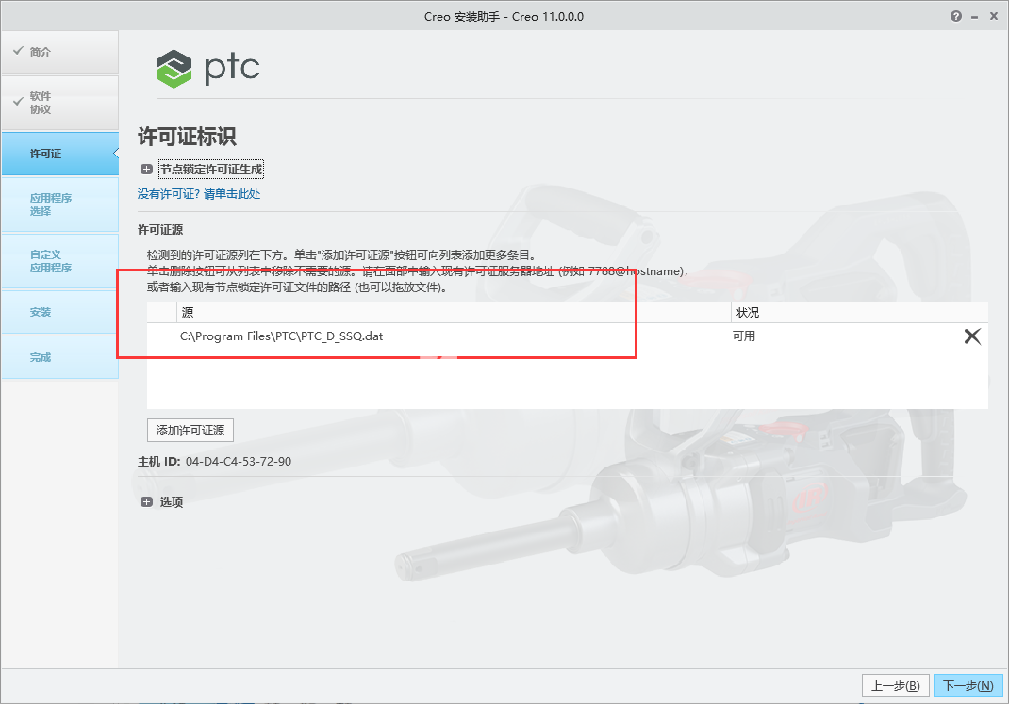Click host ID value 04-D4-C4-53-72-90
Viewport: 1009px width, 704px height.
[238, 462]
